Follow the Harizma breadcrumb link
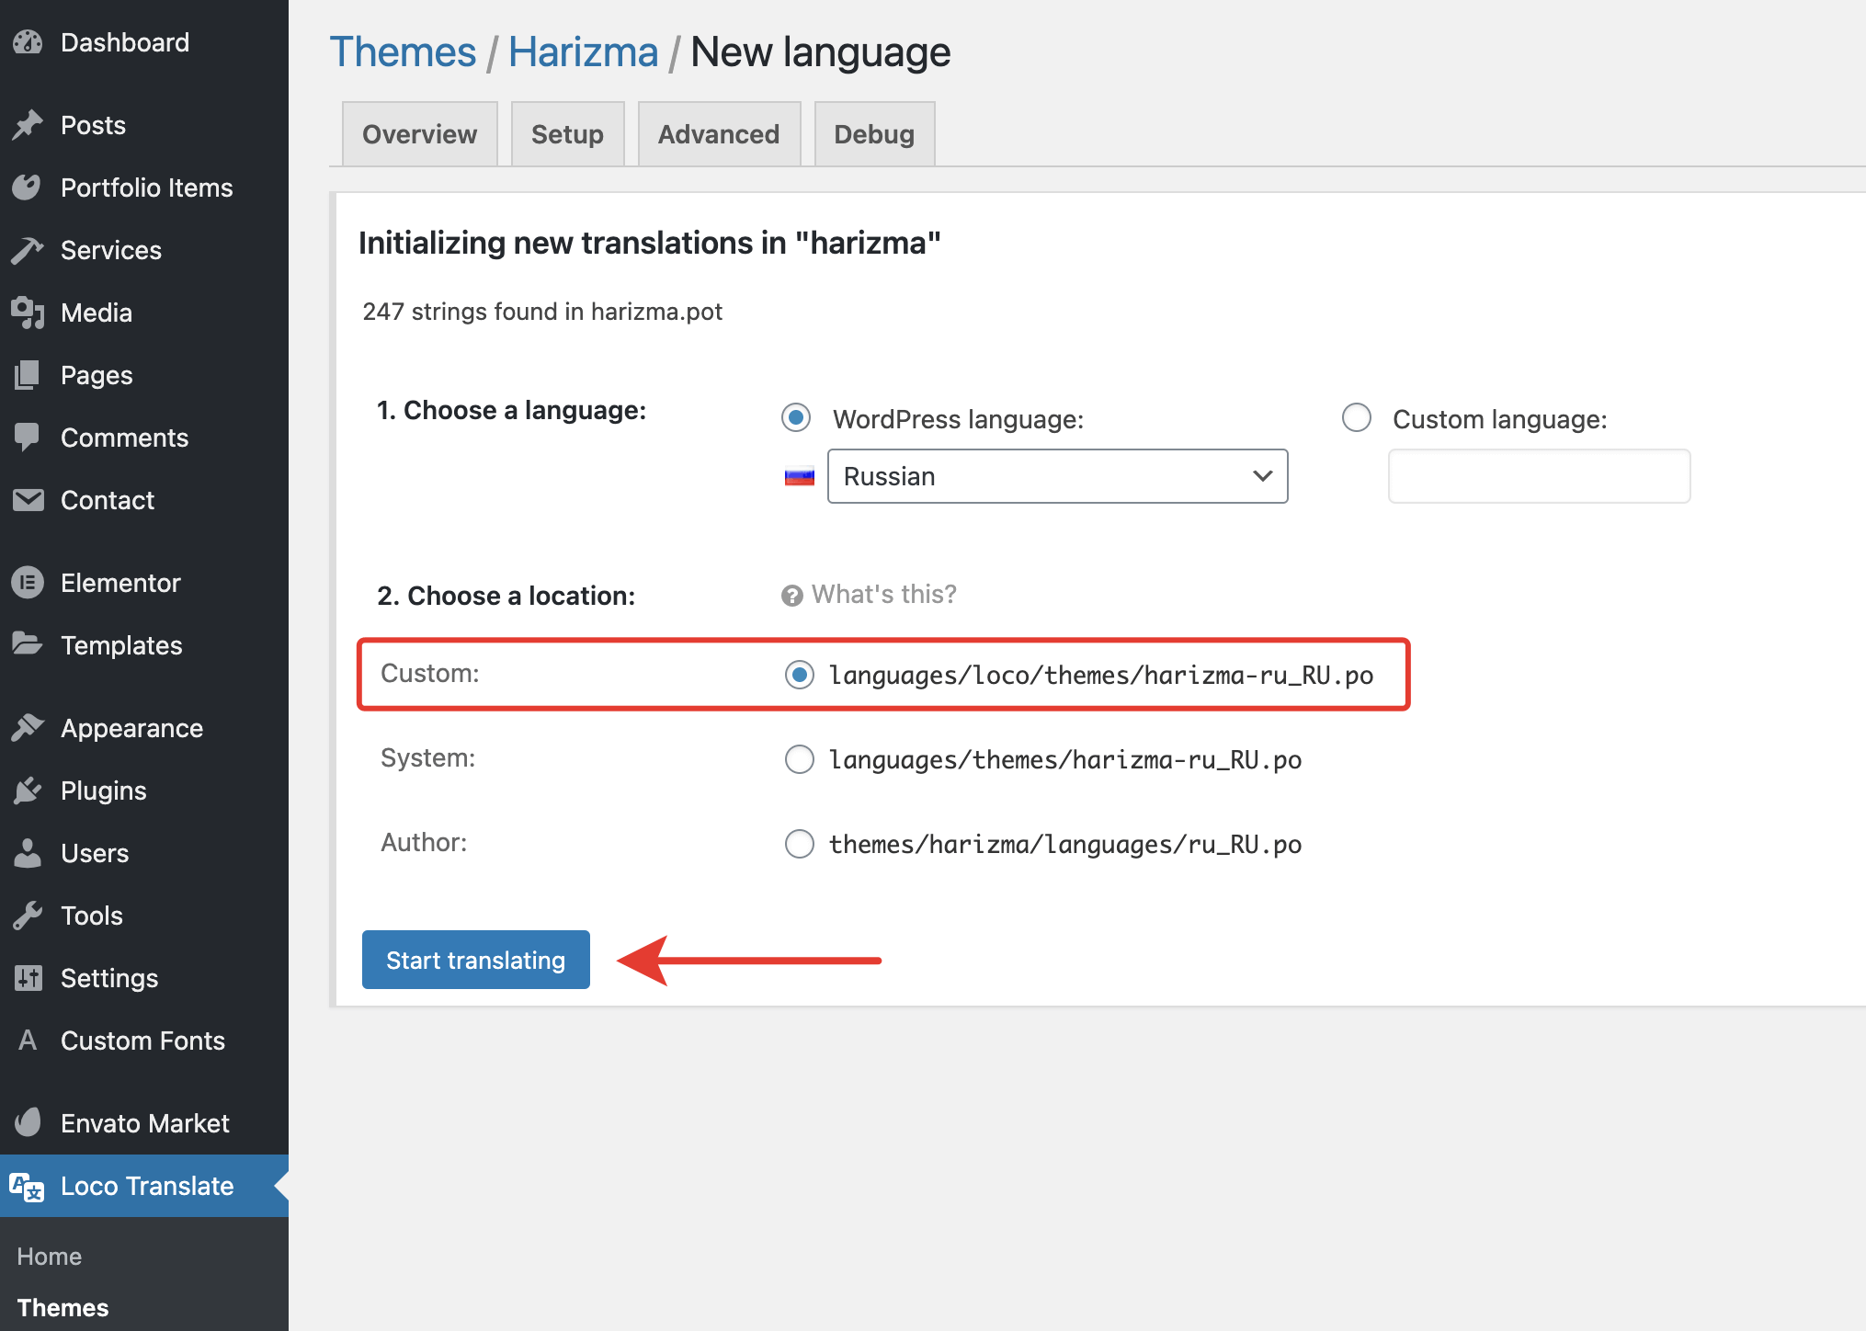Viewport: 1866px width, 1331px height. click(x=583, y=52)
